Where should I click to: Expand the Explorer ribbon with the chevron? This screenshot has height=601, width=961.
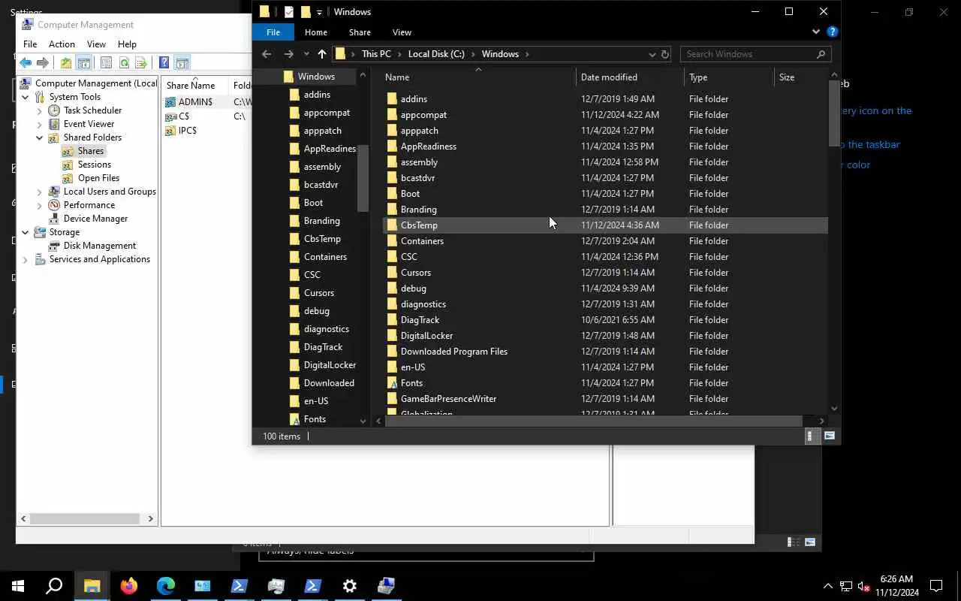(816, 32)
